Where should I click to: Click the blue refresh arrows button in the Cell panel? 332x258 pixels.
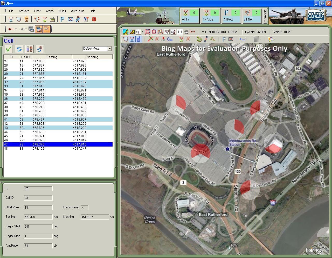pyautogui.click(x=19, y=49)
